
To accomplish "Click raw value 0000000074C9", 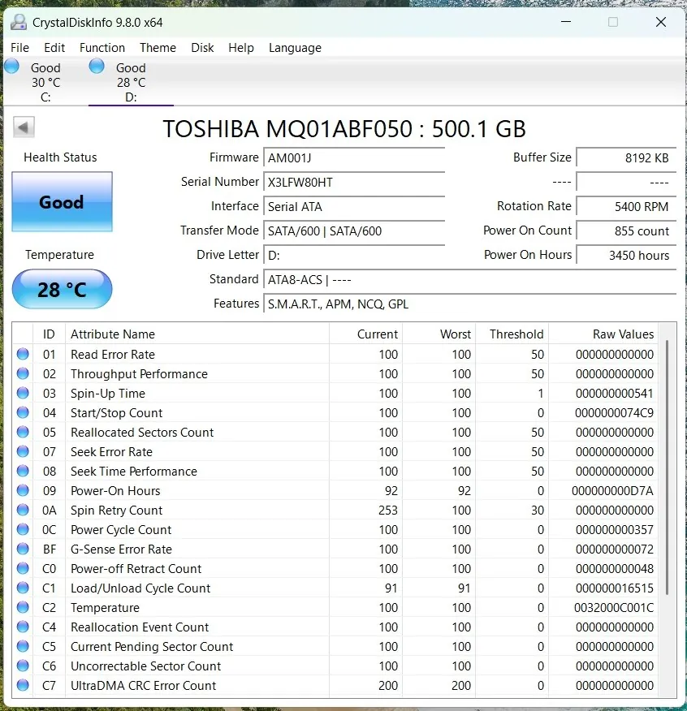I will pyautogui.click(x=615, y=412).
